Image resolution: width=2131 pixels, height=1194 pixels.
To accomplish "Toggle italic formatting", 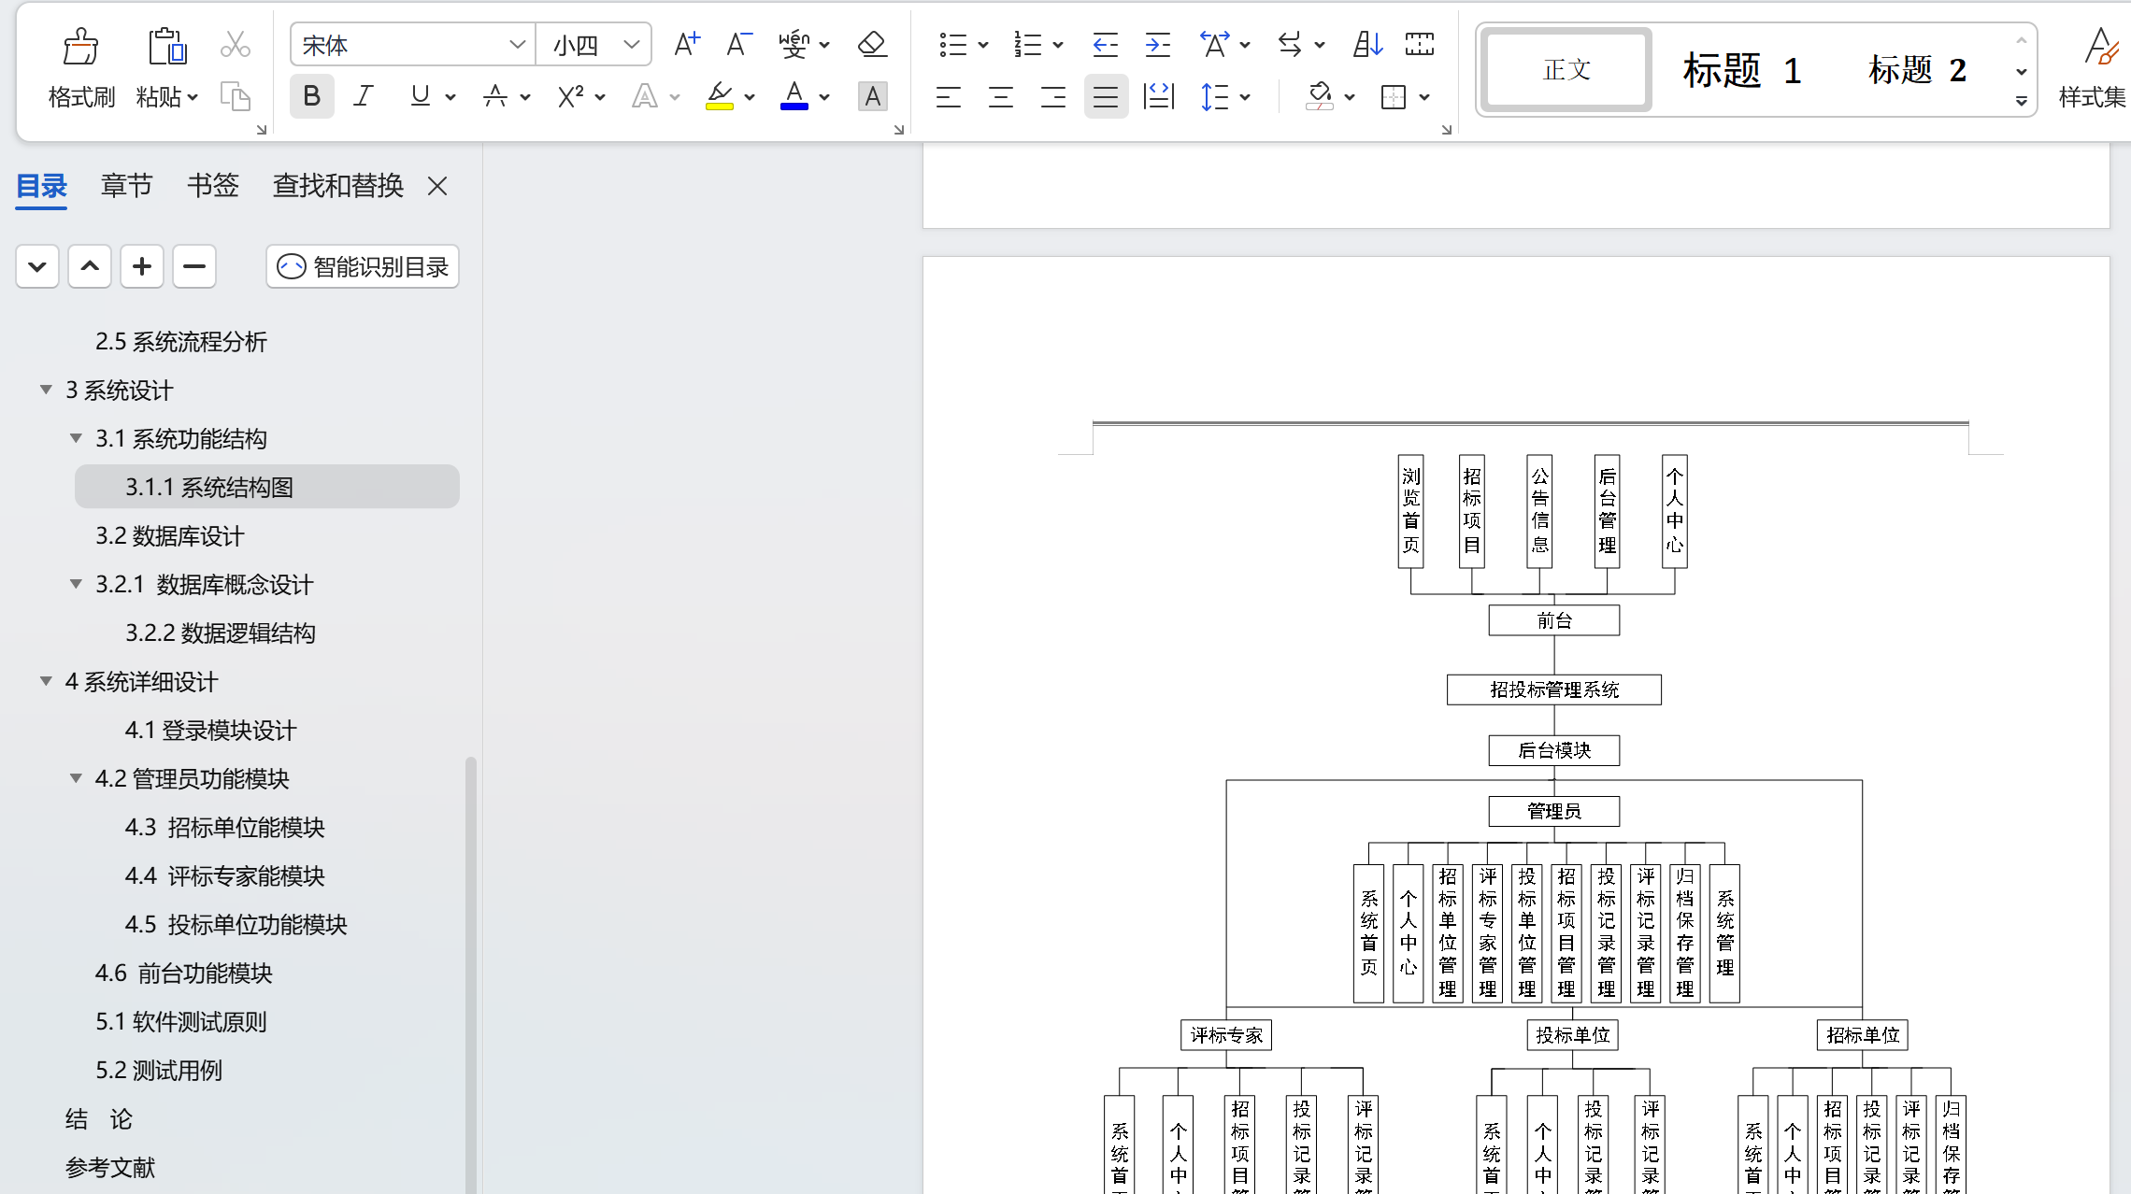I will (x=364, y=96).
